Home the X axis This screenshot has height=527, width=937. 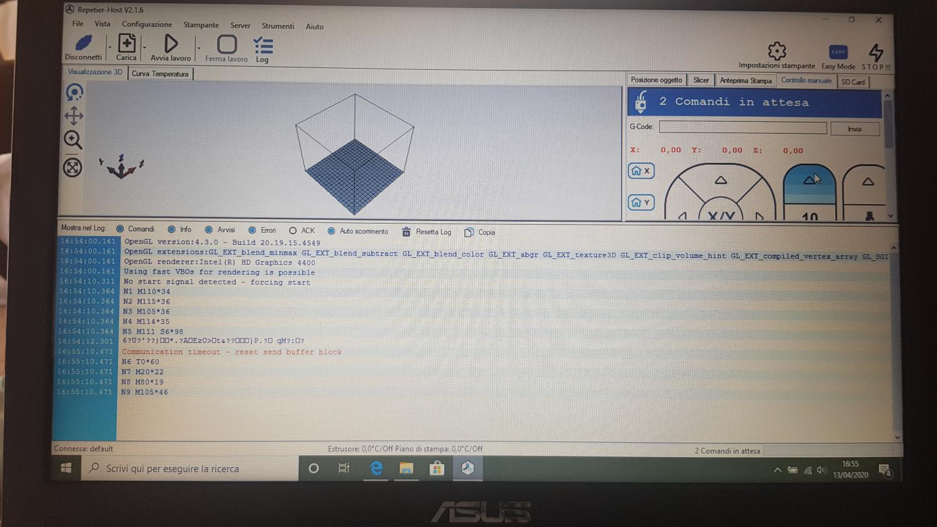coord(641,170)
